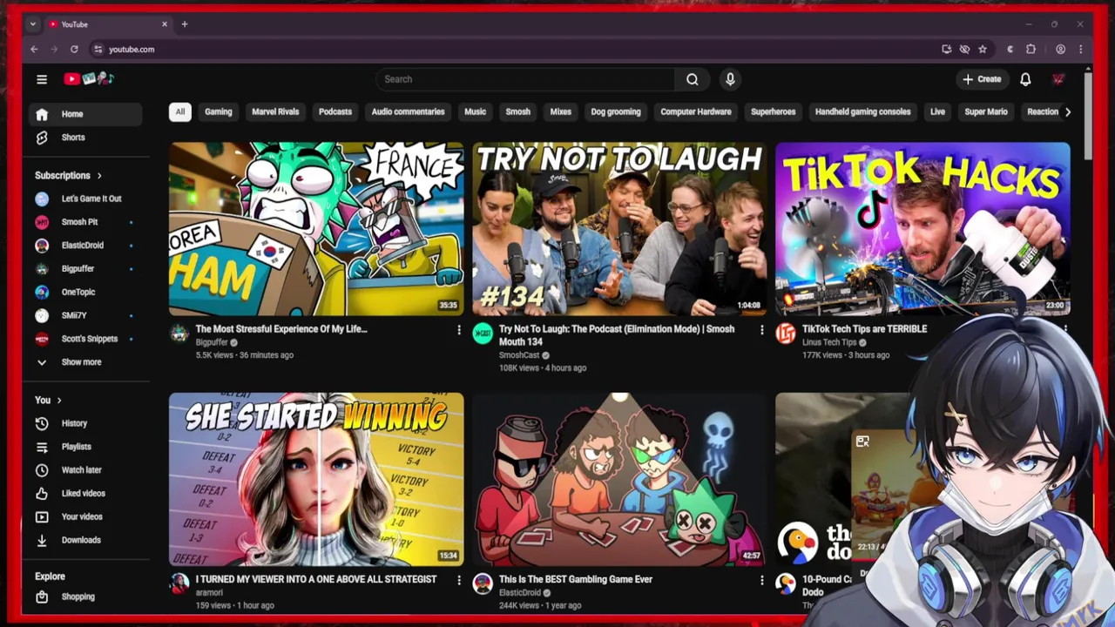The image size is (1115, 627).
Task: Select the All filter chip
Action: coord(180,111)
